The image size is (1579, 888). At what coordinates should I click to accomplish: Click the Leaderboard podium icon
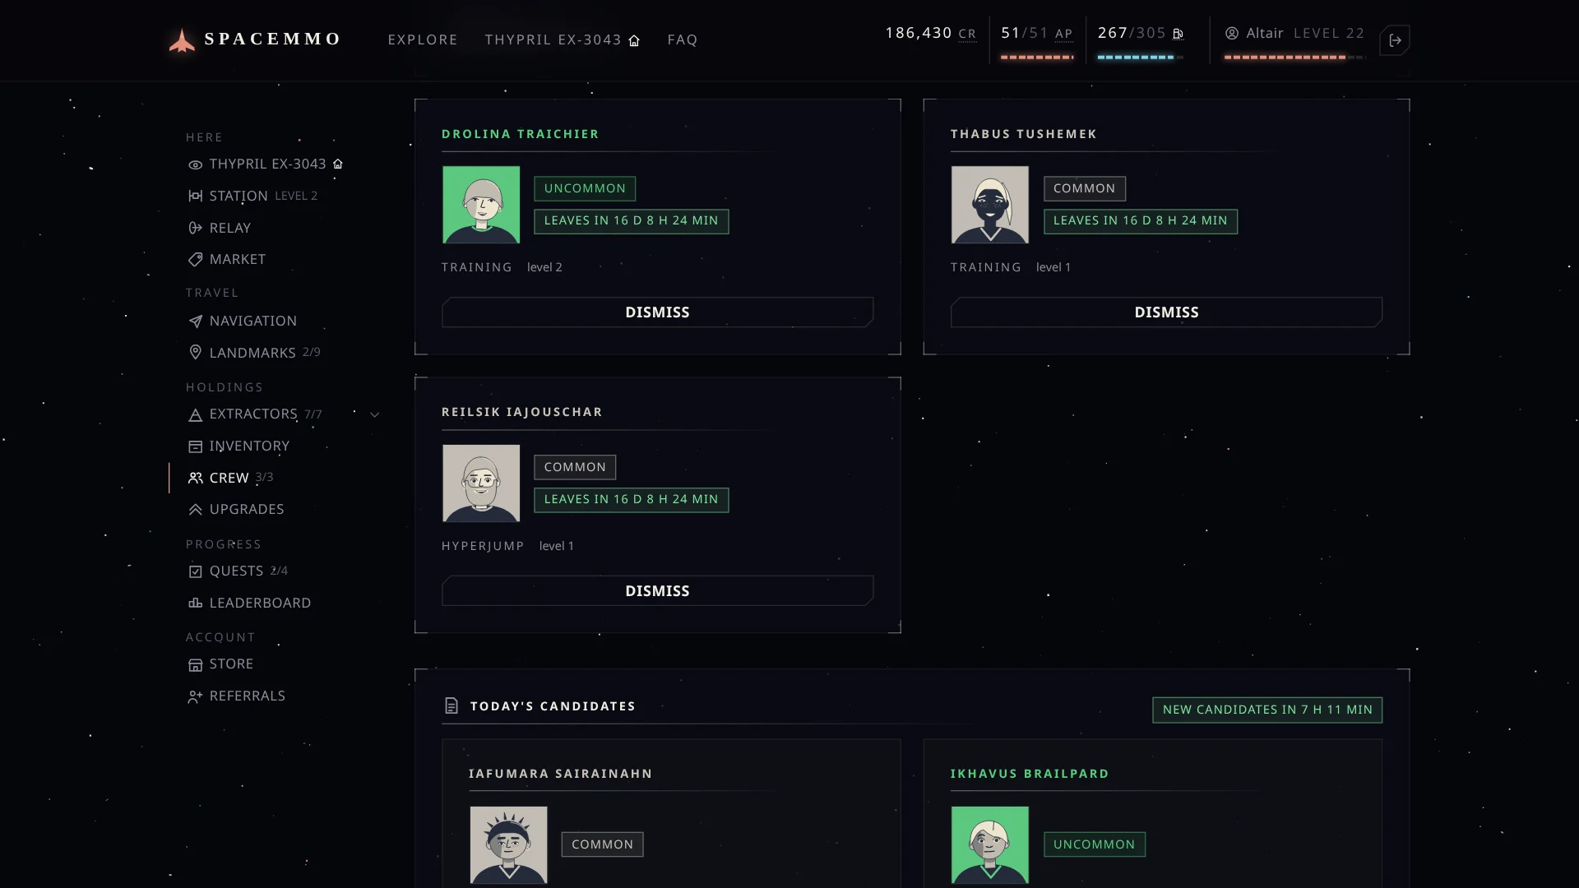point(195,604)
